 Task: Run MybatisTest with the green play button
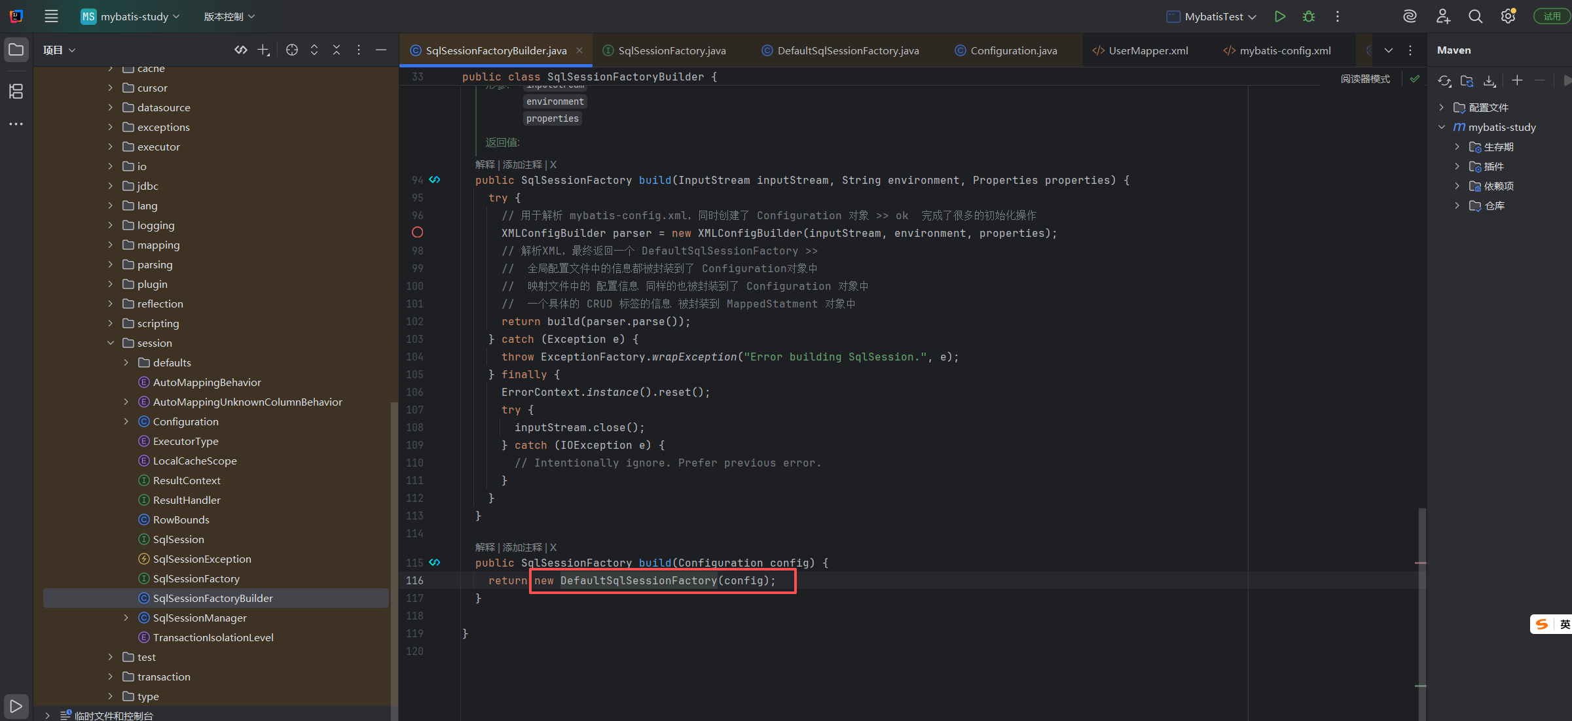(x=1280, y=16)
